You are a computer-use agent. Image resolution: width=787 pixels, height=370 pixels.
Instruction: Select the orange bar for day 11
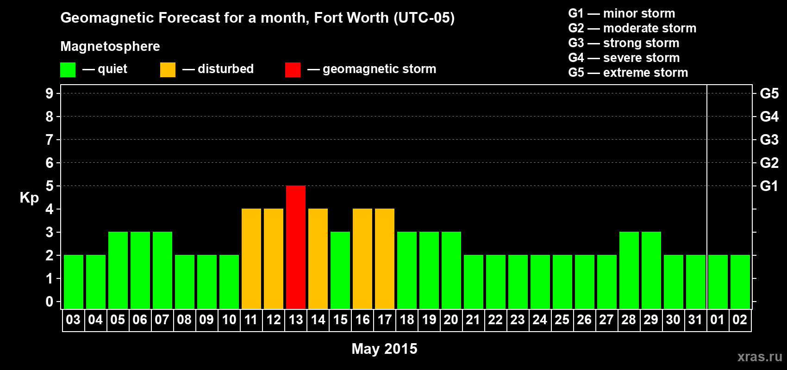tap(251, 259)
